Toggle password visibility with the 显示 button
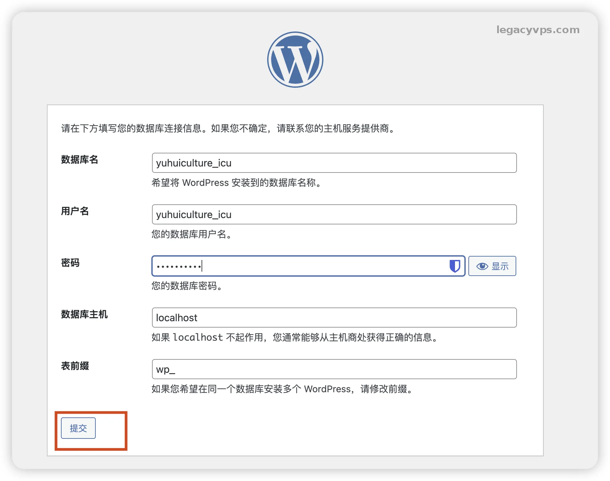This screenshot has width=610, height=481. (x=492, y=266)
